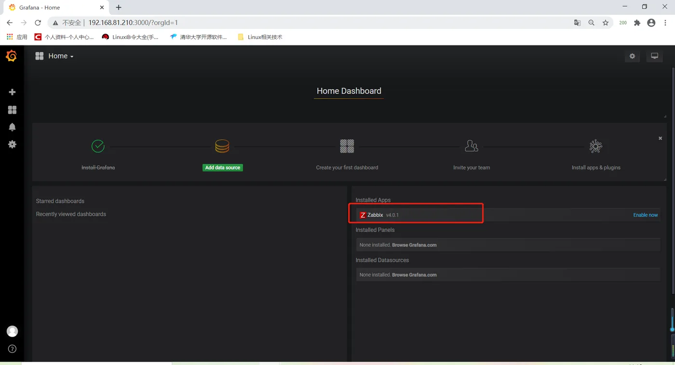The height and width of the screenshot is (365, 675).
Task: Bookmark this page with star icon
Action: pyautogui.click(x=606, y=23)
